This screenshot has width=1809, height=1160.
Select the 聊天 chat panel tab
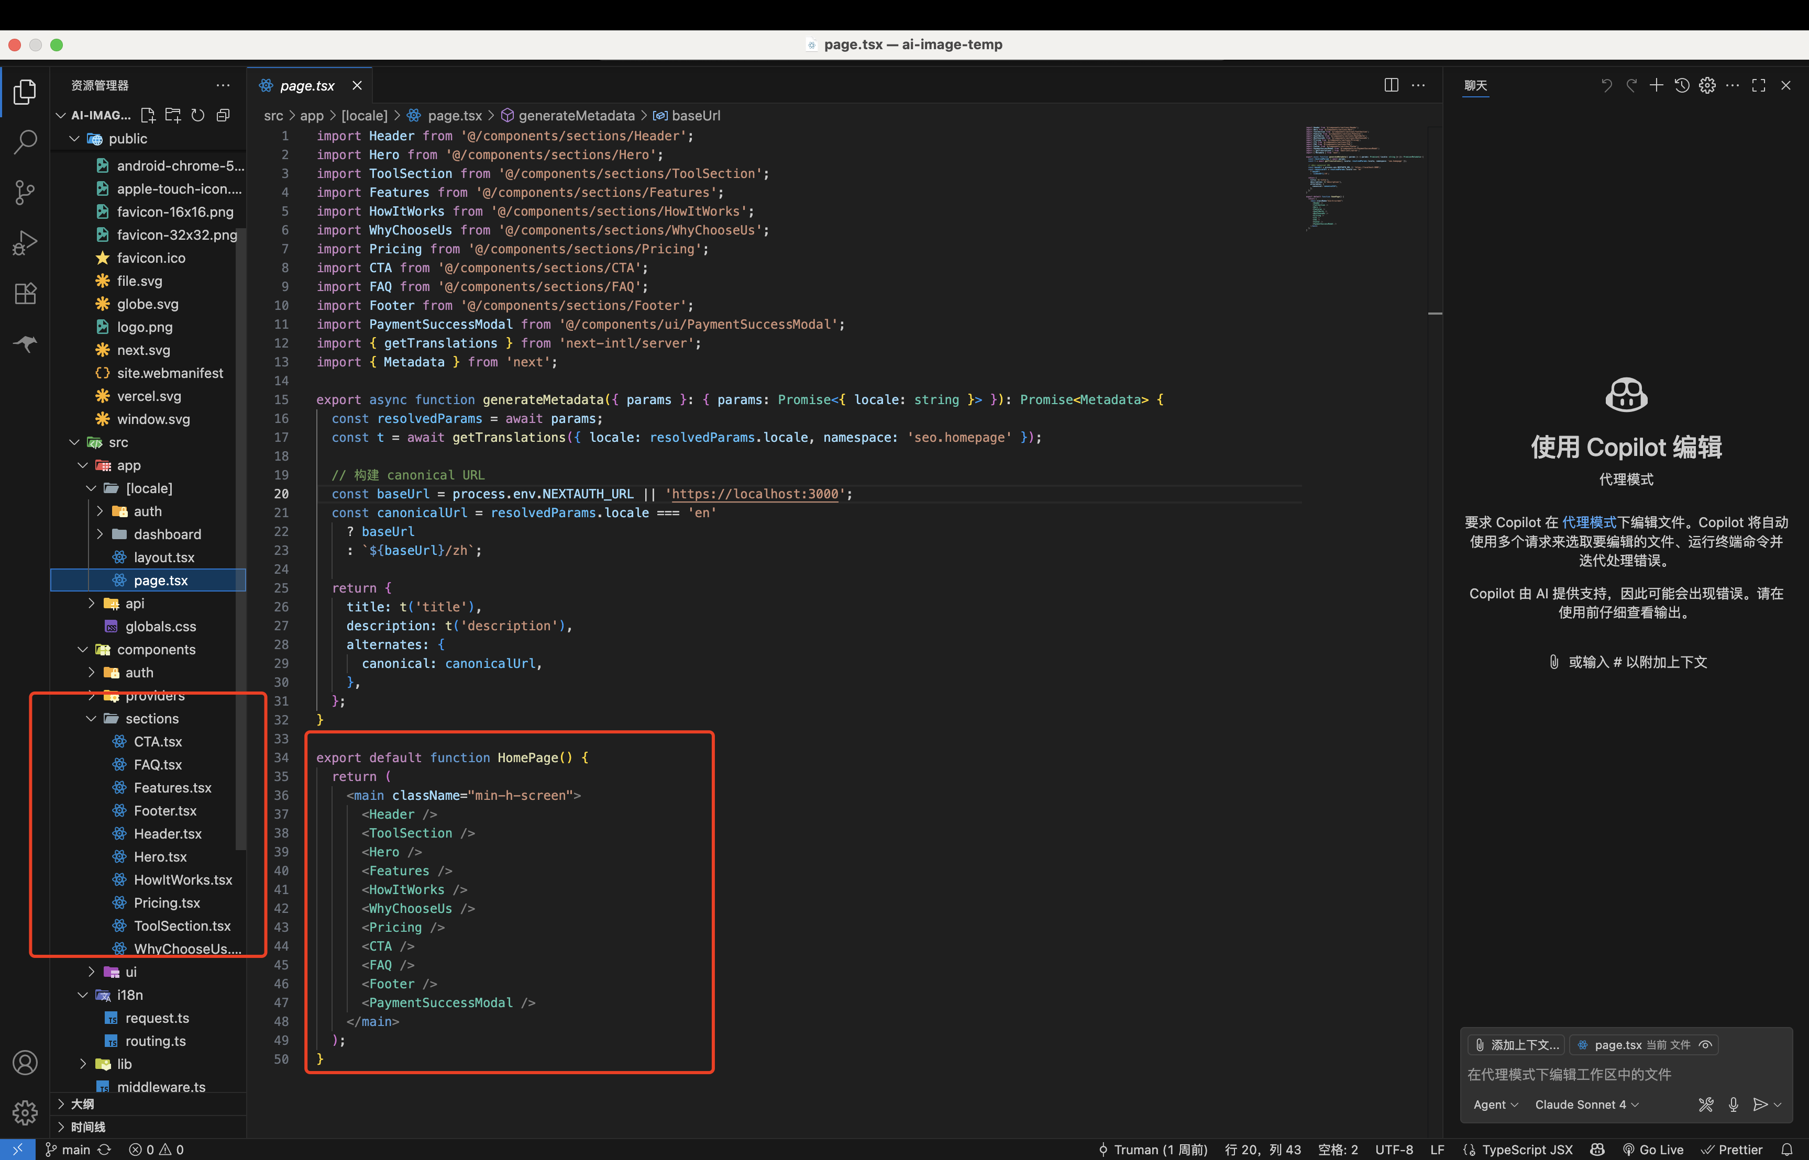[1475, 85]
